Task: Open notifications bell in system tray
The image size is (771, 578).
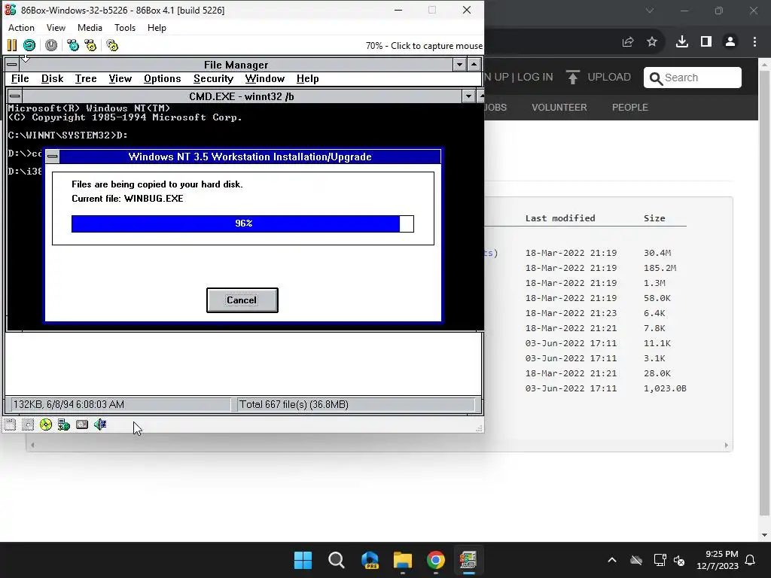Action: pyautogui.click(x=751, y=560)
